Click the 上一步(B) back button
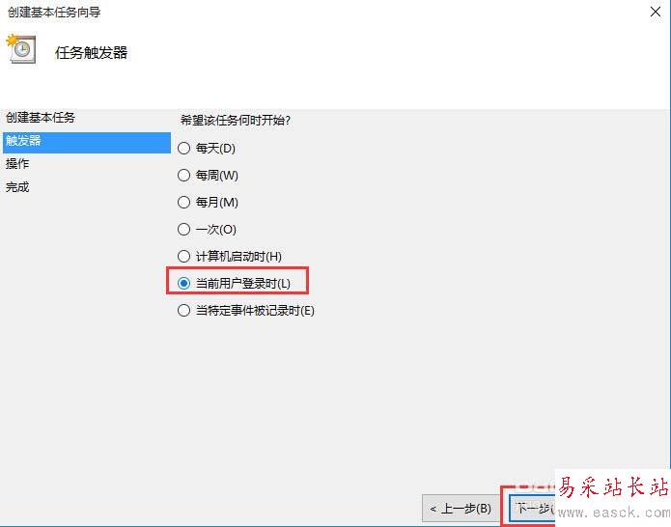This screenshot has width=671, height=527. tap(461, 508)
